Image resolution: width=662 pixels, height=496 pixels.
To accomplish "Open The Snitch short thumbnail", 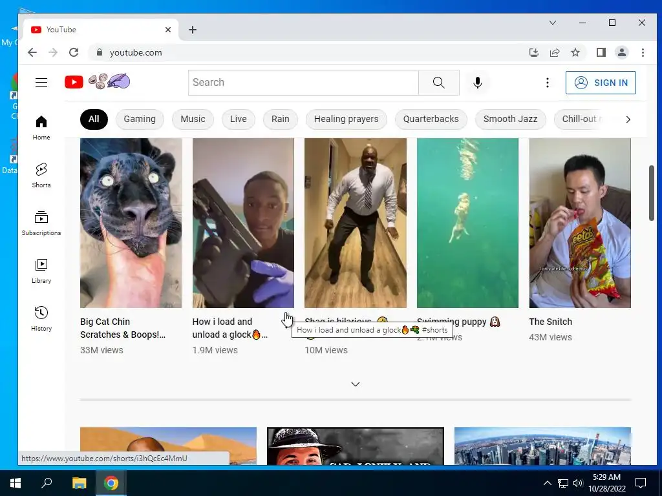I will tap(580, 223).
